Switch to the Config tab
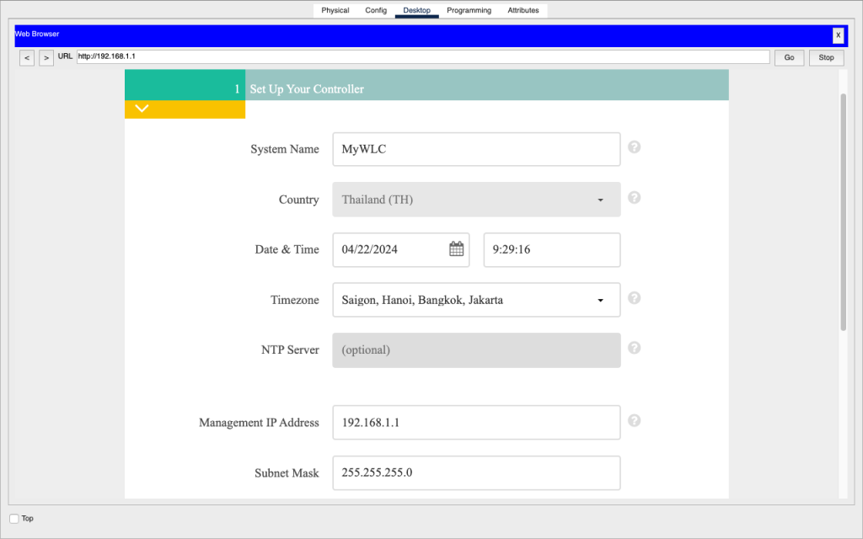The width and height of the screenshot is (863, 539). point(376,10)
